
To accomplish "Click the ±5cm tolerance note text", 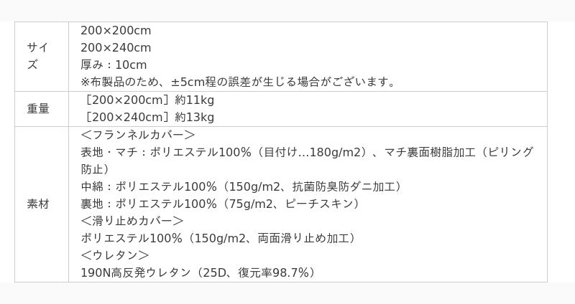I will coord(239,82).
